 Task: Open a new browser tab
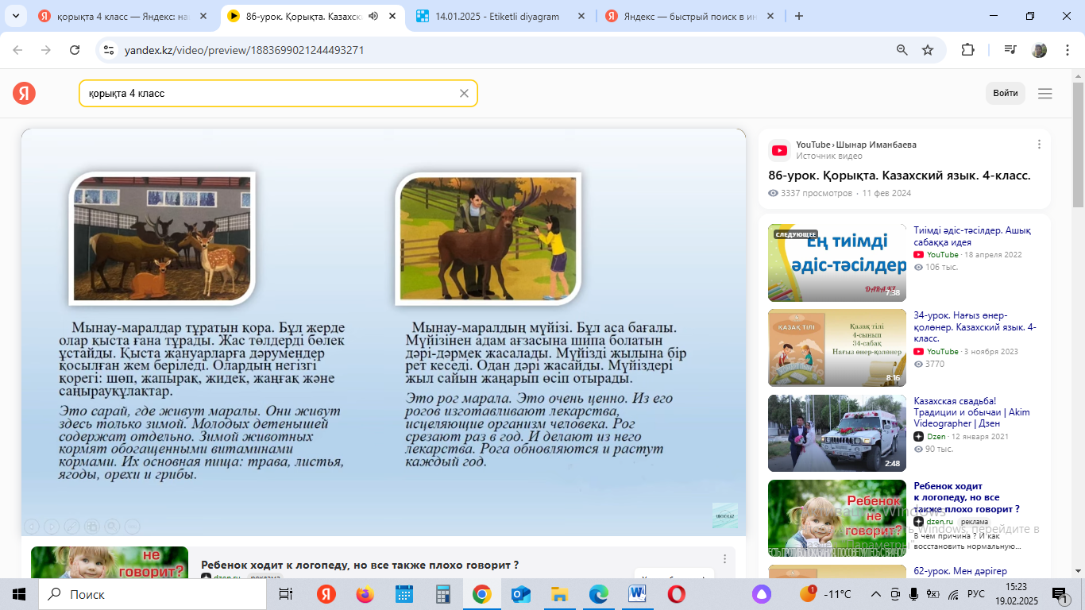[799, 16]
